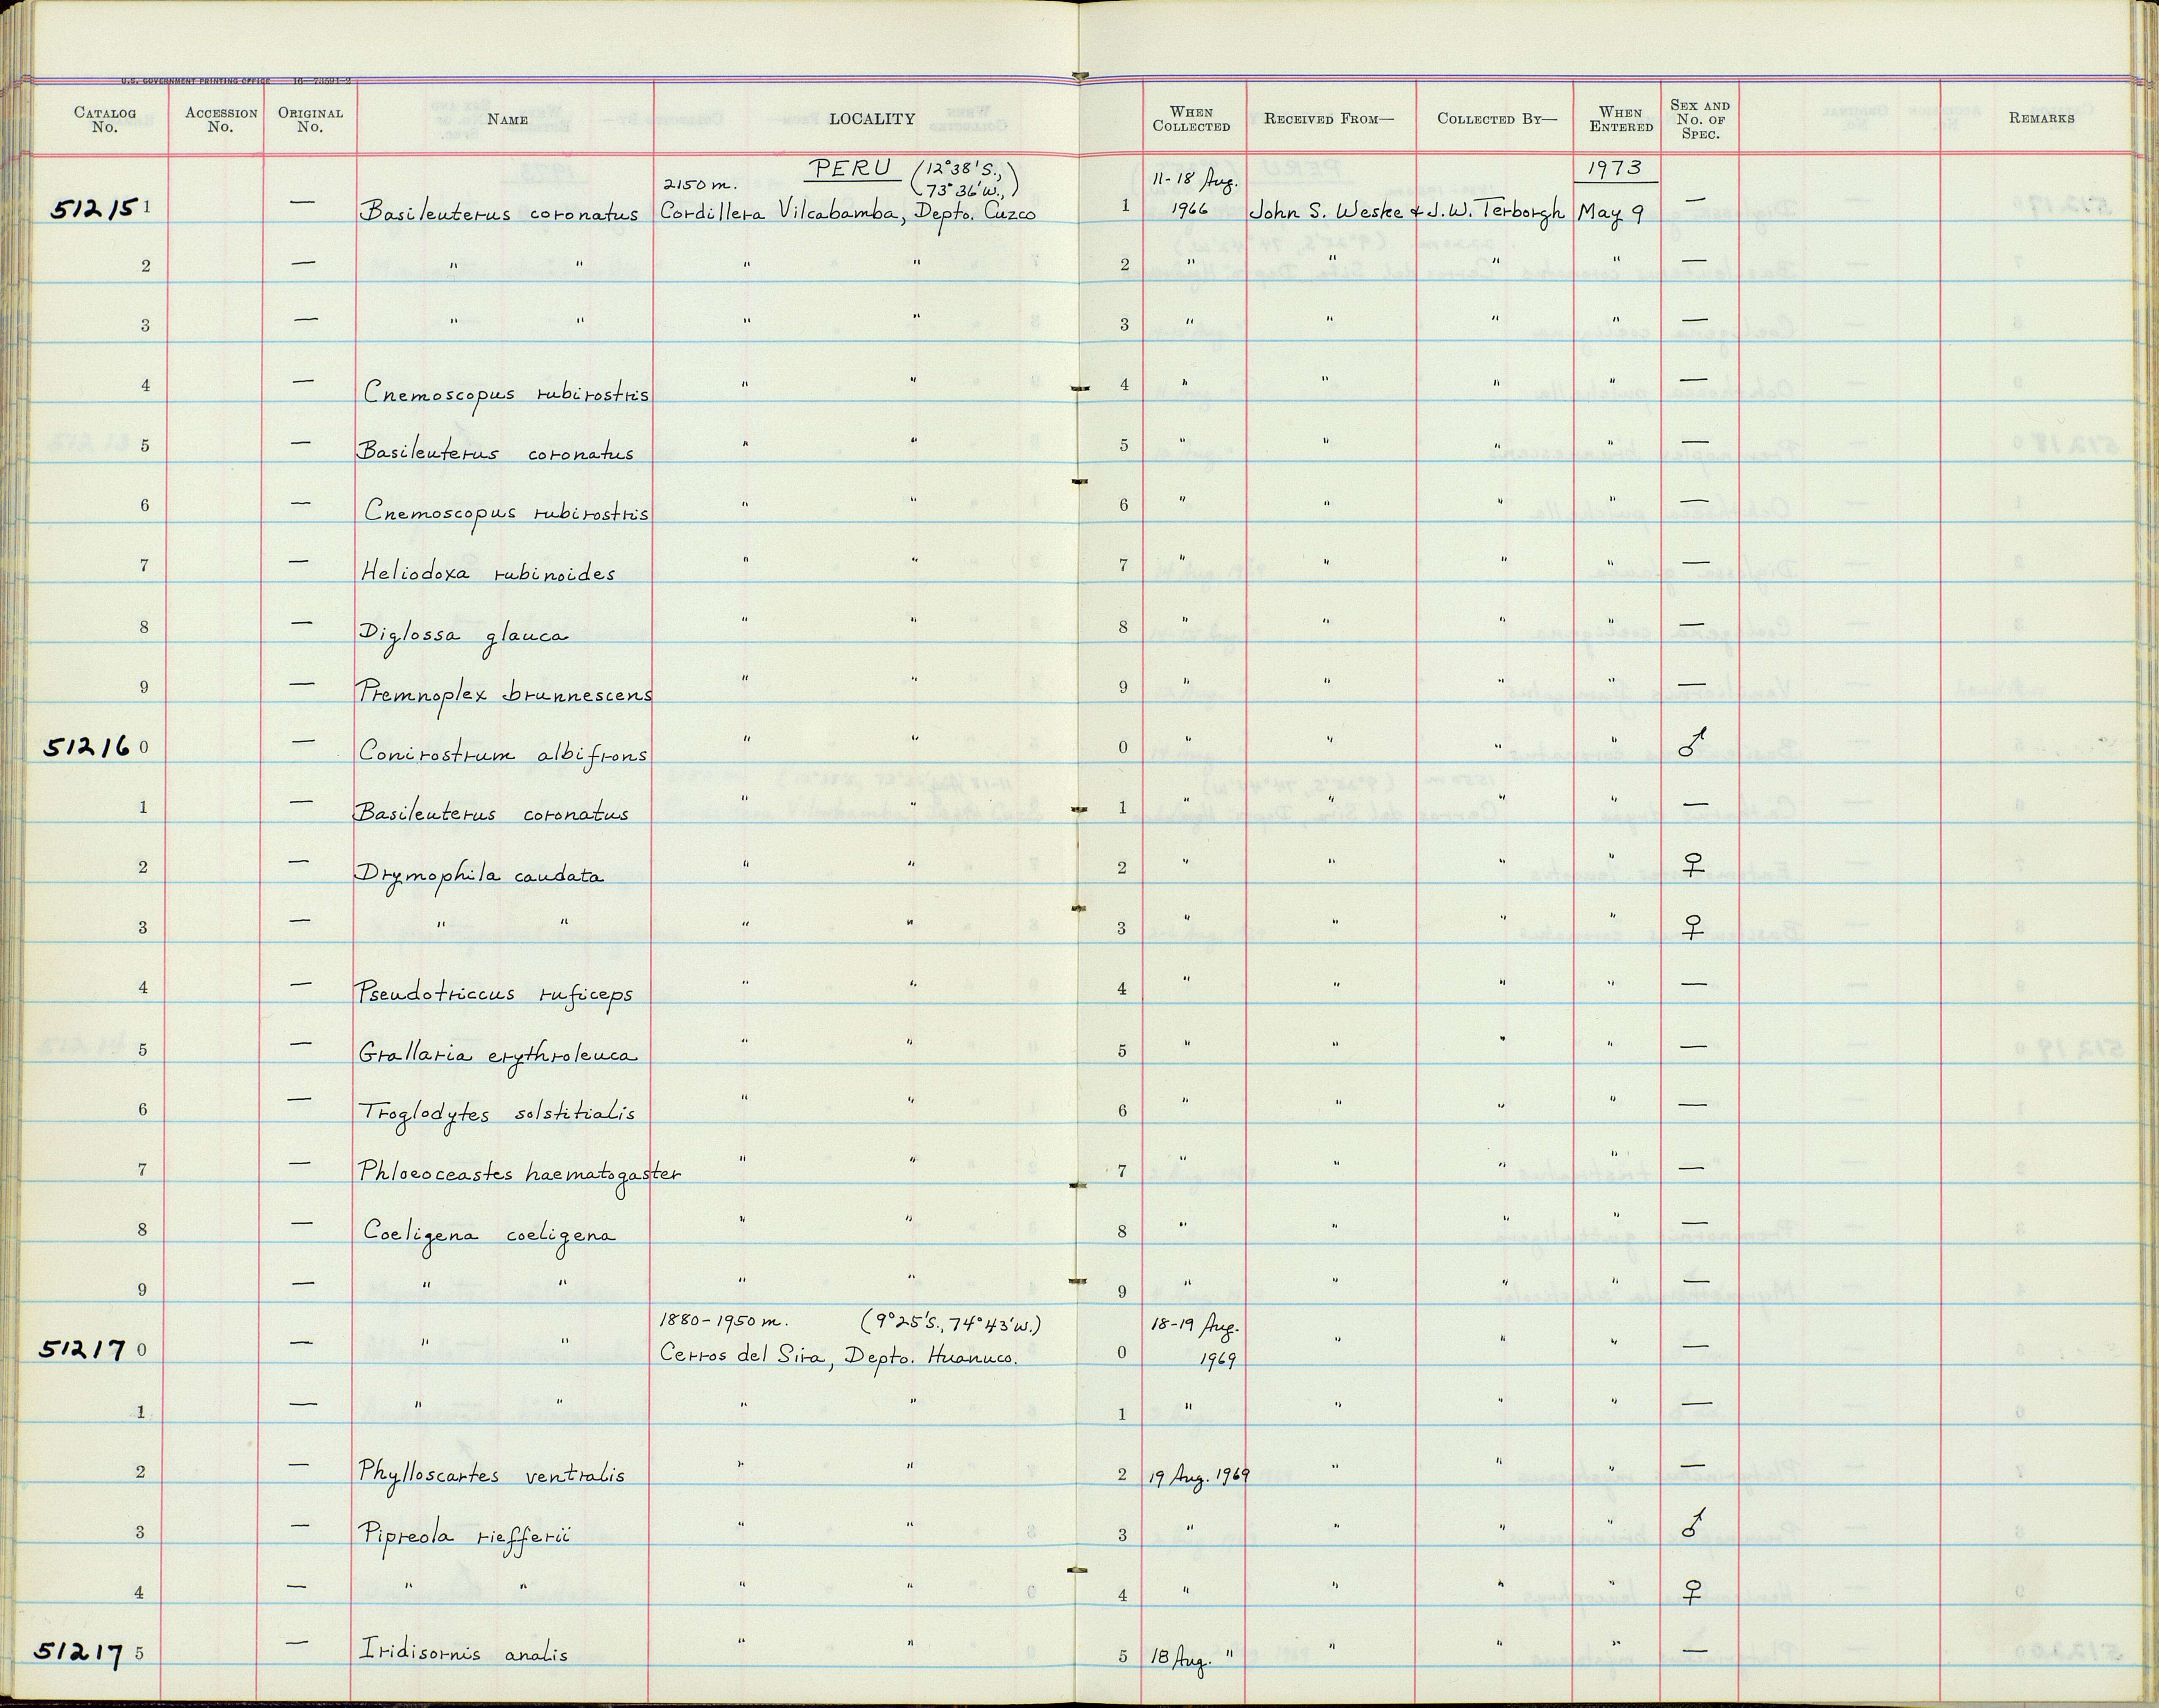
Task: Click the underlined 'PERU' heading
Action: pyautogui.click(x=852, y=169)
